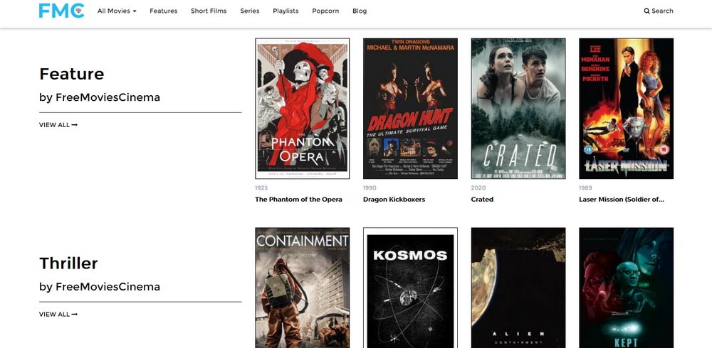The width and height of the screenshot is (712, 348).
Task: Open Short Films from the navigation bar
Action: tap(209, 11)
